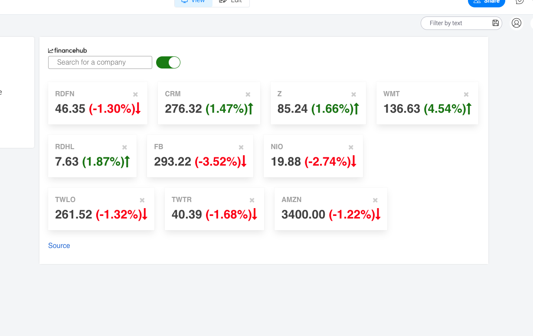
Task: Remove the Z stock card
Action: pyautogui.click(x=354, y=95)
